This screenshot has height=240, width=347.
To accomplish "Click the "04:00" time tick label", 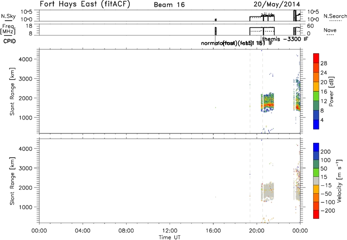I will pyautogui.click(x=82, y=231).
